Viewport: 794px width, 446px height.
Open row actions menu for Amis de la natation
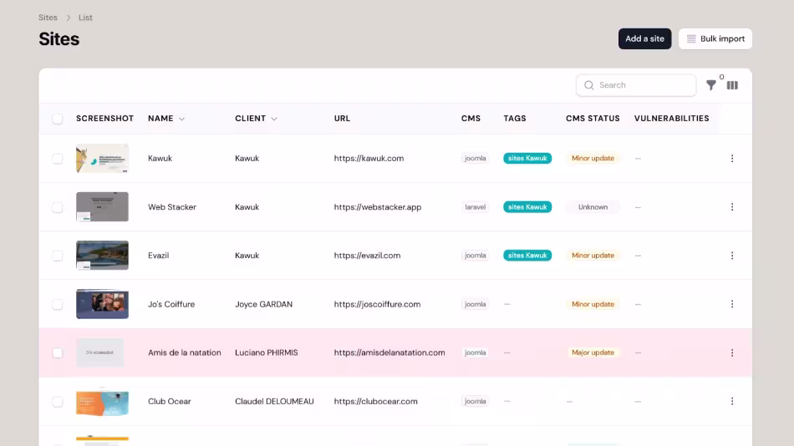tap(731, 352)
